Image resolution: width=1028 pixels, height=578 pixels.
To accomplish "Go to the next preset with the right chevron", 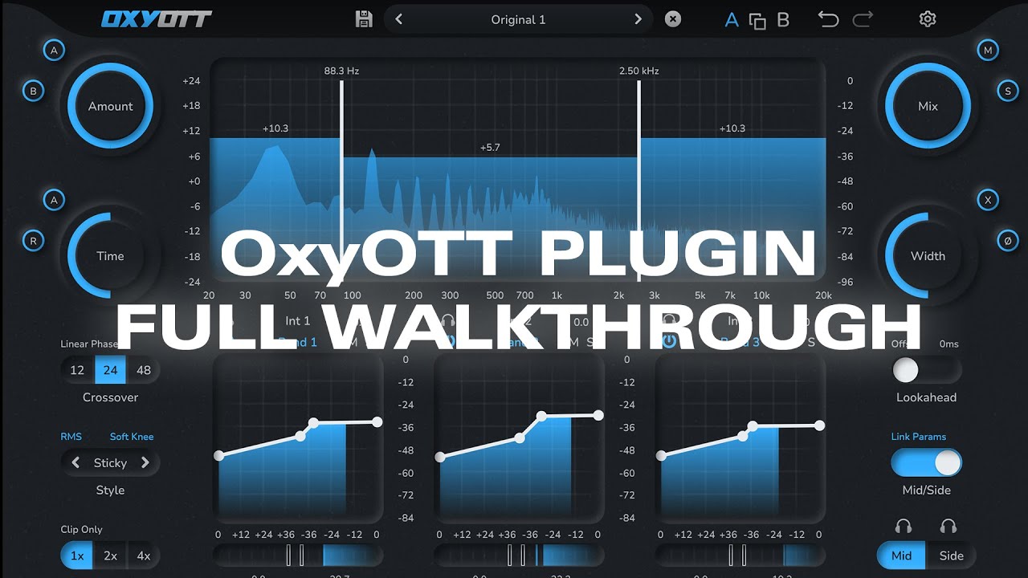I will click(638, 19).
